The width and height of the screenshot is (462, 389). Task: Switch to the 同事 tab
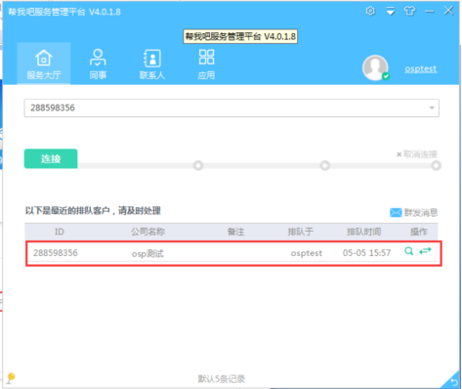(98, 65)
